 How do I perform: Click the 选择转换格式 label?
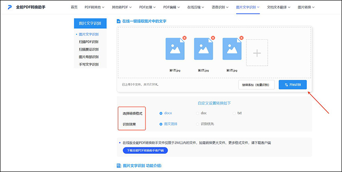[132, 114]
